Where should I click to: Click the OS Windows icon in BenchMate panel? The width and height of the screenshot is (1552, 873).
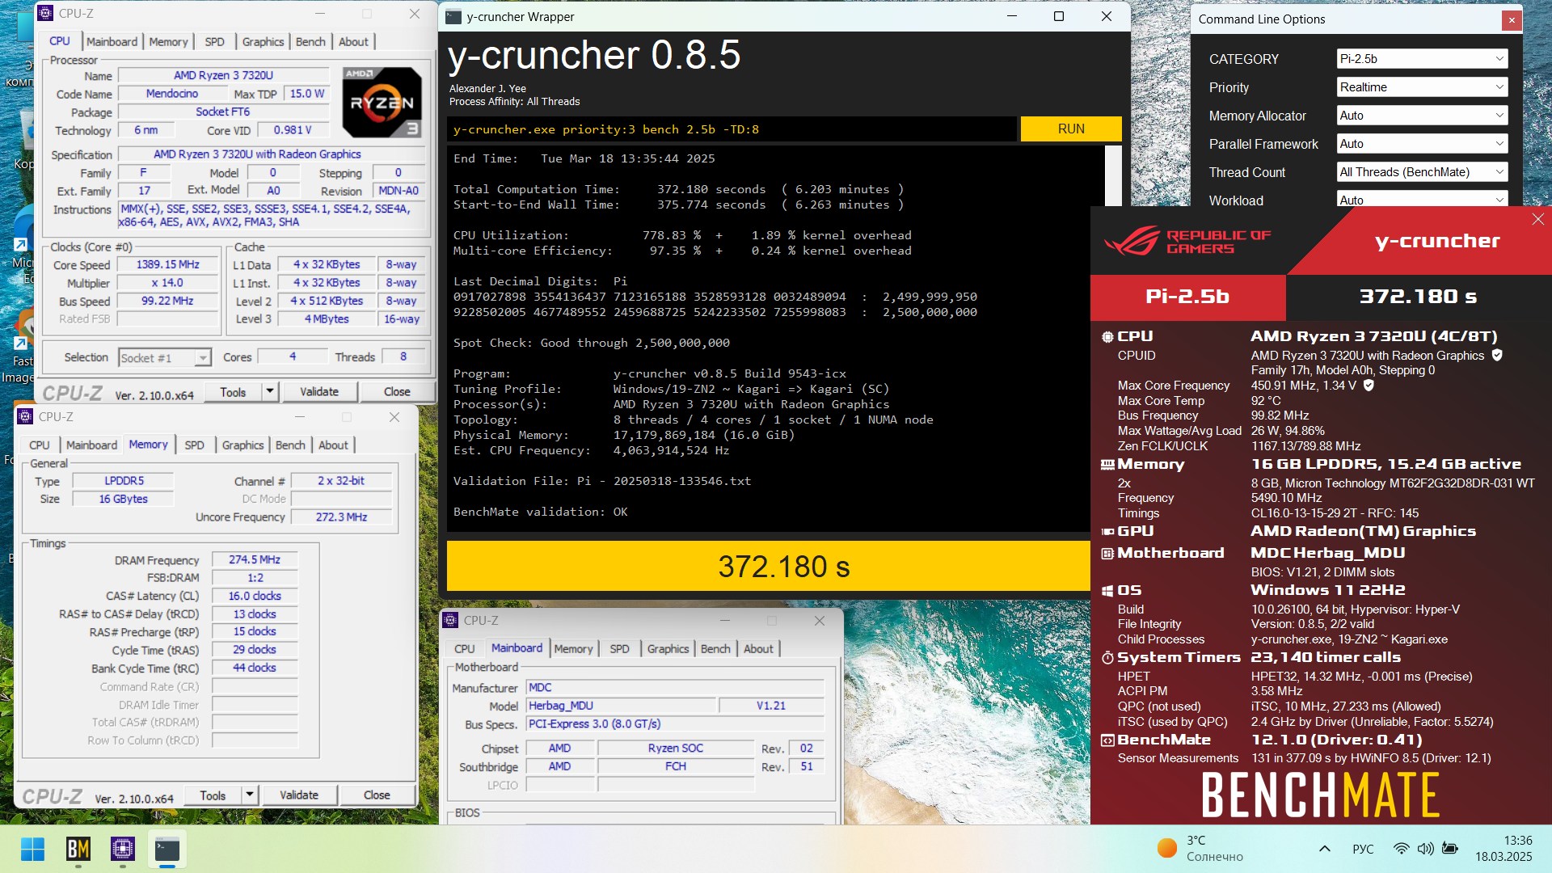click(x=1107, y=591)
